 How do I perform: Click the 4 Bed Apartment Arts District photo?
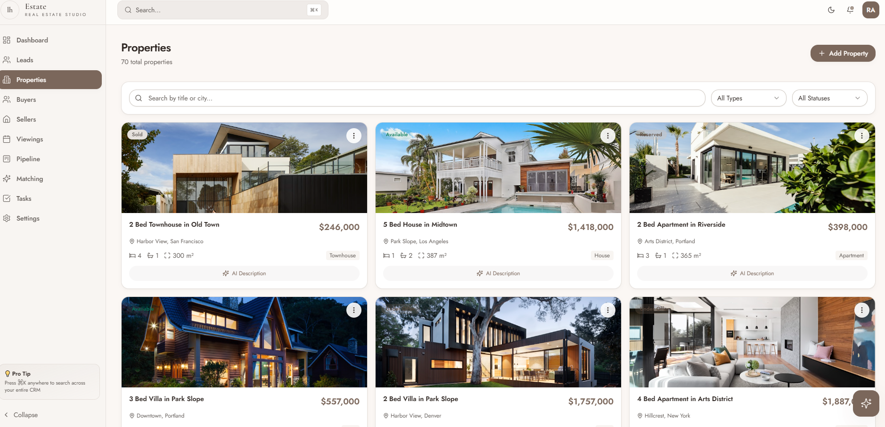click(752, 342)
